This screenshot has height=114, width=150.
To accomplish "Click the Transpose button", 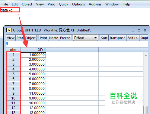I will click(x=117, y=38).
